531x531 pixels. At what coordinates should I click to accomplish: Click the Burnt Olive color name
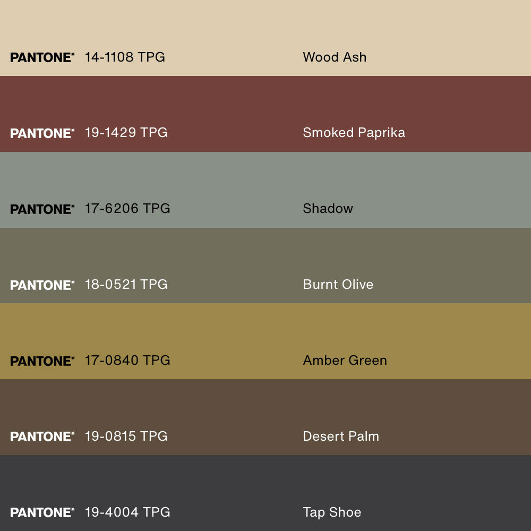[x=338, y=285]
